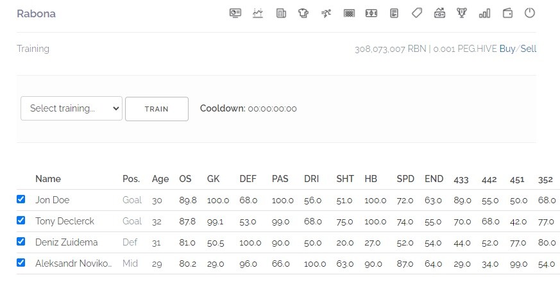Follow the Sell link

[x=529, y=49]
